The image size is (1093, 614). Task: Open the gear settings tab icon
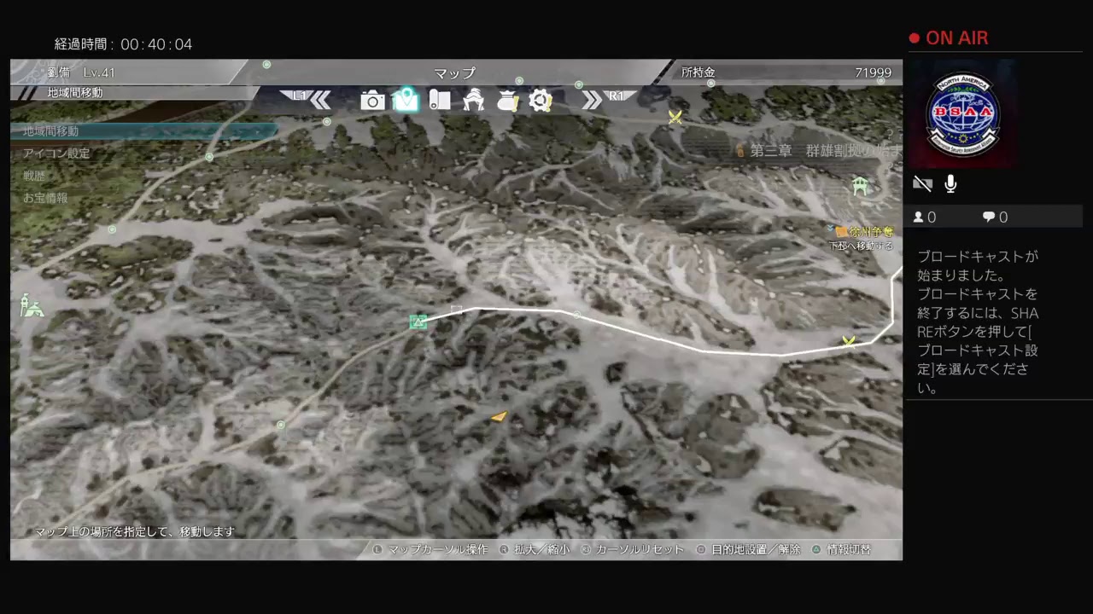540,101
